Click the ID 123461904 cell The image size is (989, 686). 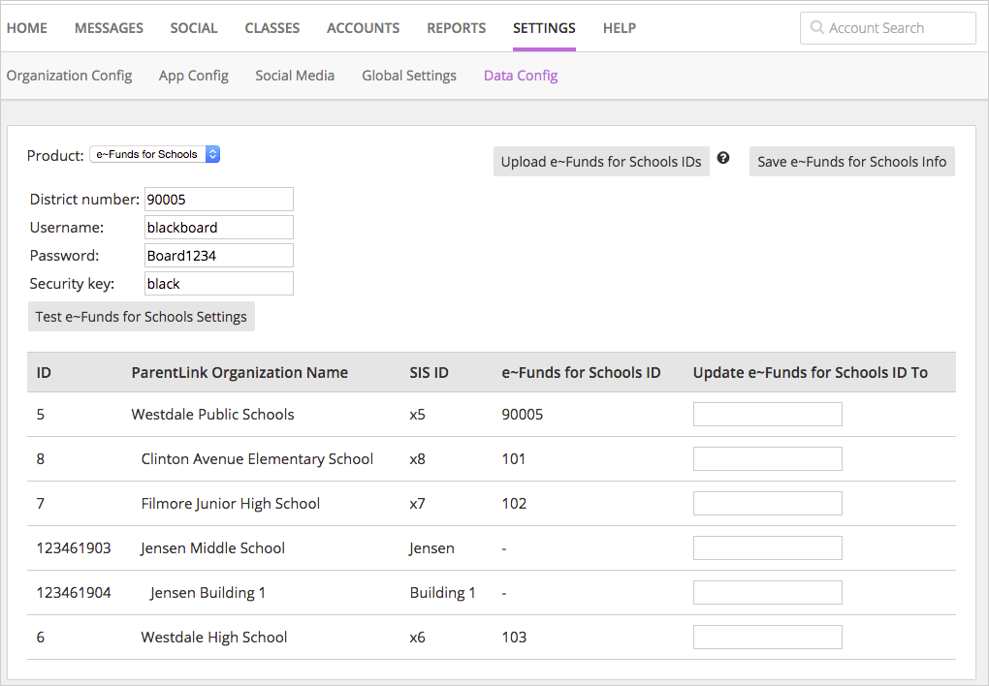point(74,593)
